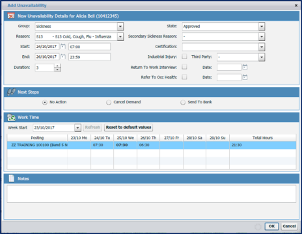Click the New Unavailability Details header icon

11,16
